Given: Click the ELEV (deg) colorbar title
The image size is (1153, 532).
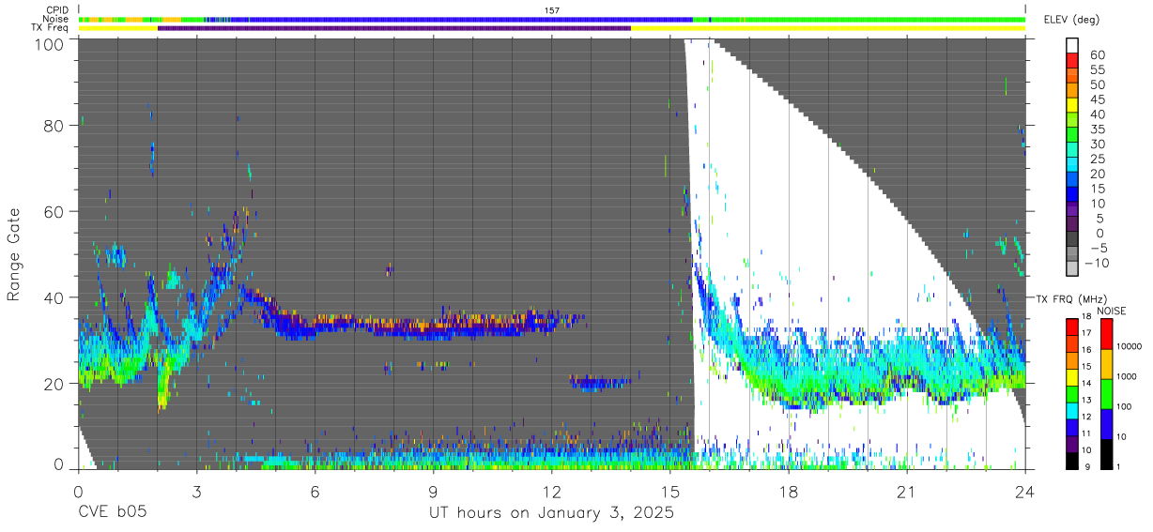Looking at the screenshot, I should pos(1071,20).
